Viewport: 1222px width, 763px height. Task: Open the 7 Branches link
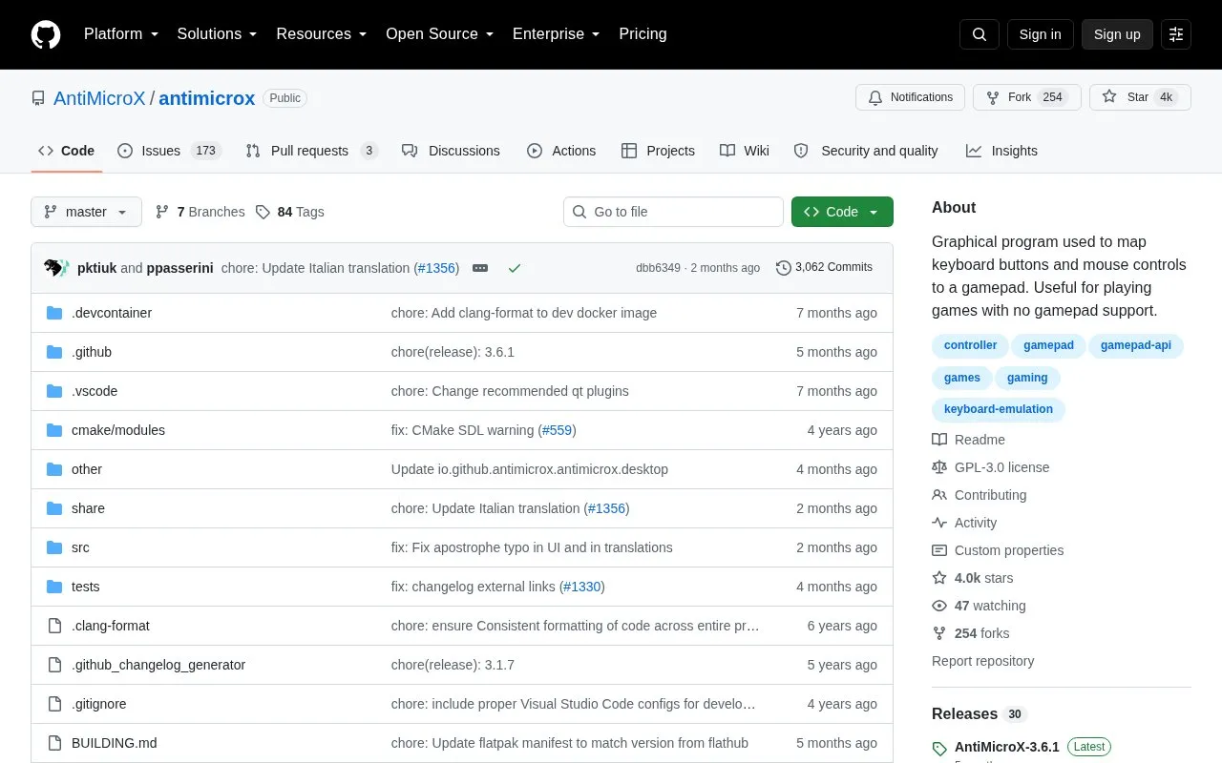(200, 212)
